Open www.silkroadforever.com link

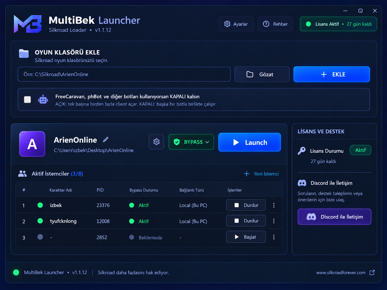coord(341,273)
